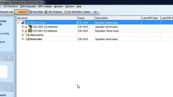Open the Search toolbar button

pos(21,12)
